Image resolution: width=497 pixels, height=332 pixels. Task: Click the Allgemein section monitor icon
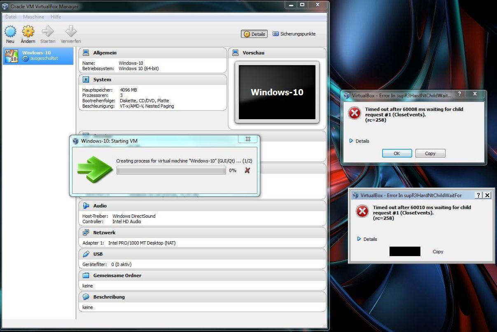[86, 53]
